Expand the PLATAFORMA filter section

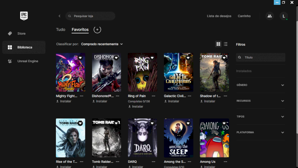coord(282,132)
